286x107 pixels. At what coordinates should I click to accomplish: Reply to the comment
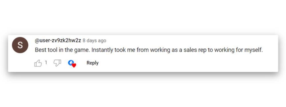click(92, 63)
